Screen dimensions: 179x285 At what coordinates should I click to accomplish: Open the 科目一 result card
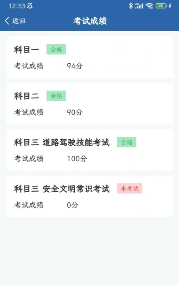(x=90, y=57)
